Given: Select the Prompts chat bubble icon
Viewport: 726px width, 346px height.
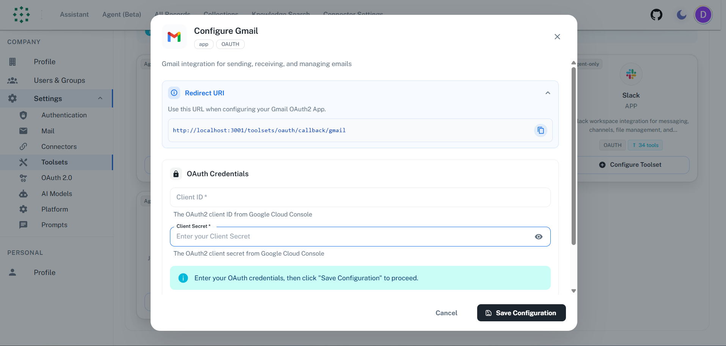Looking at the screenshot, I should (23, 225).
